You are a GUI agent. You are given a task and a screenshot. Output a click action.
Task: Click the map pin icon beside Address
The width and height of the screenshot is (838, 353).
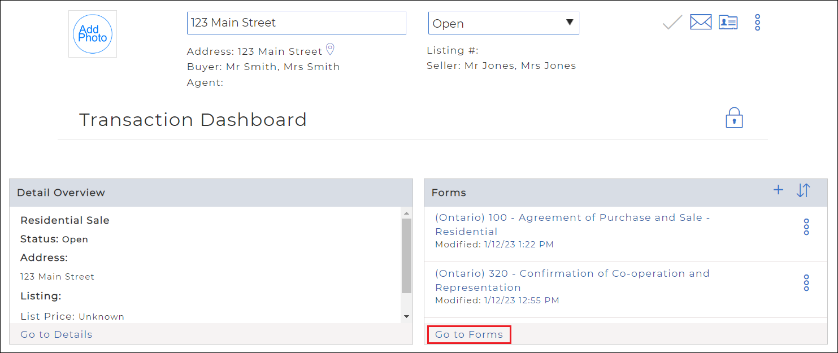331,50
